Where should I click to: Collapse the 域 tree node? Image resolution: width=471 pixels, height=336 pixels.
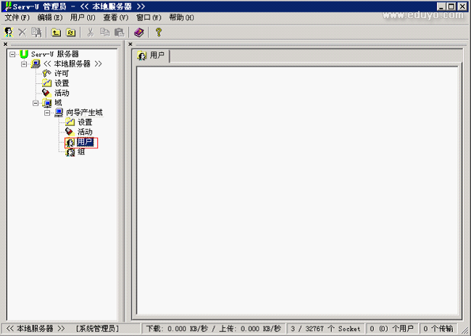point(36,103)
